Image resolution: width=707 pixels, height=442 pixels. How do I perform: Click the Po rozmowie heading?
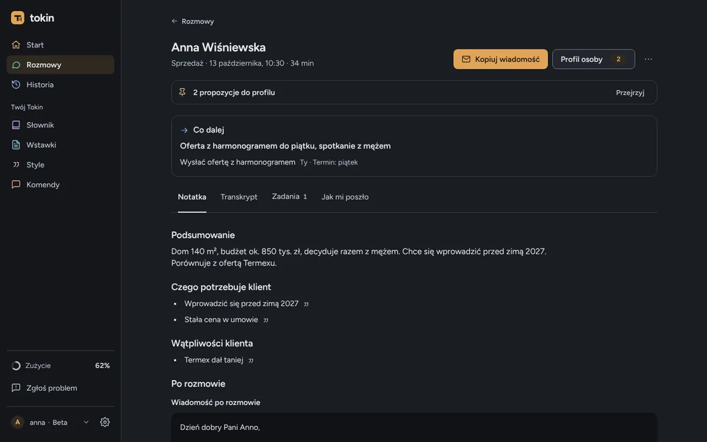(x=198, y=384)
